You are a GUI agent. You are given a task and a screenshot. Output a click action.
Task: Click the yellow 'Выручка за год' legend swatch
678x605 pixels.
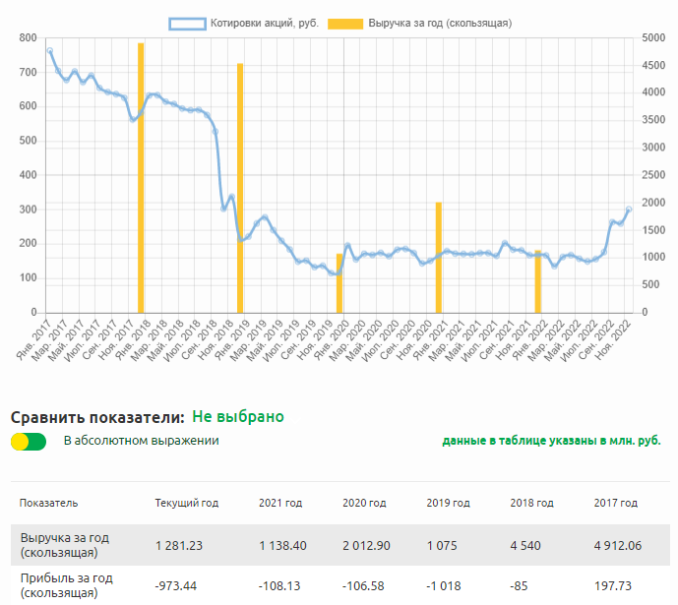(344, 23)
